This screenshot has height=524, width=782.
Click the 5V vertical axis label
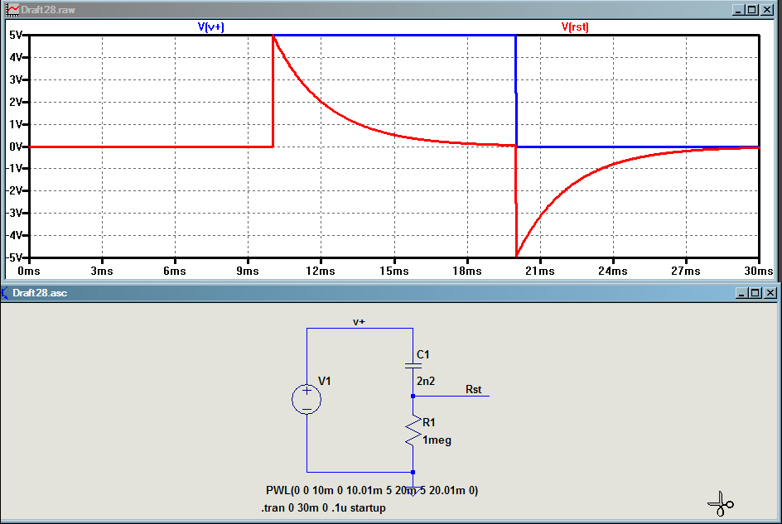point(16,35)
